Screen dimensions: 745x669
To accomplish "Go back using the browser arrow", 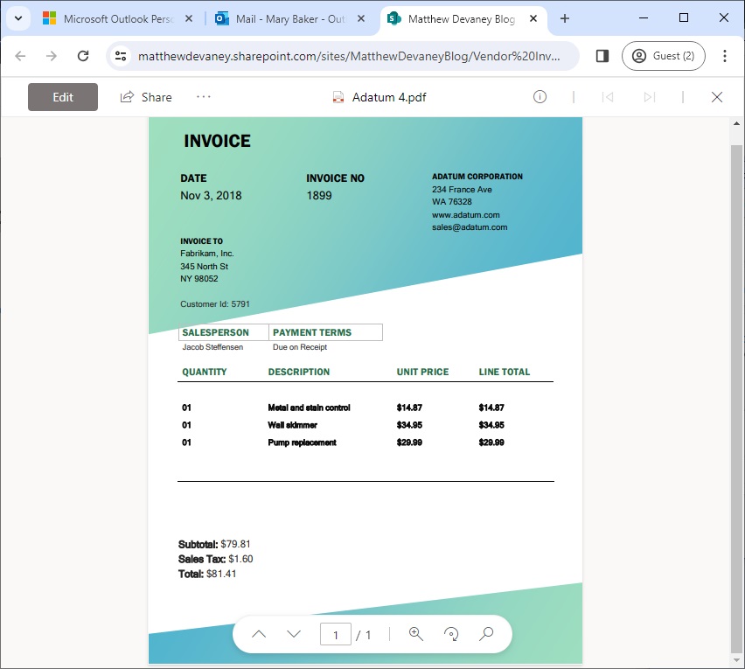I will point(19,55).
